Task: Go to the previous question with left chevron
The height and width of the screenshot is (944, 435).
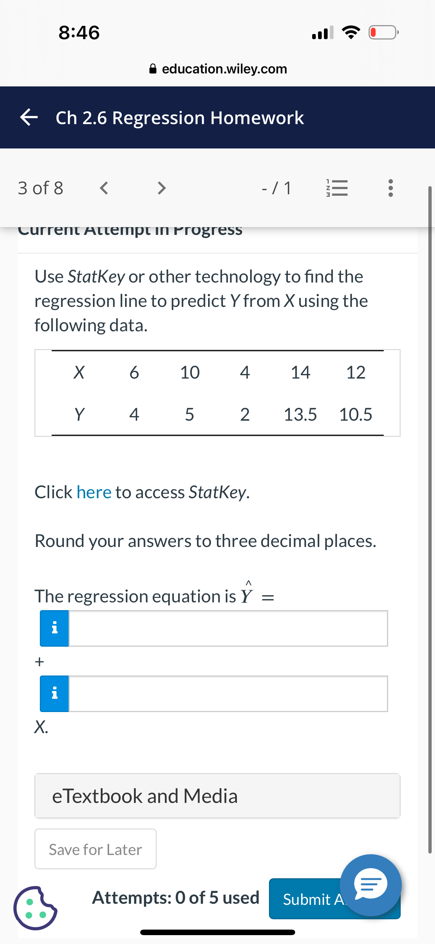Action: (x=103, y=188)
